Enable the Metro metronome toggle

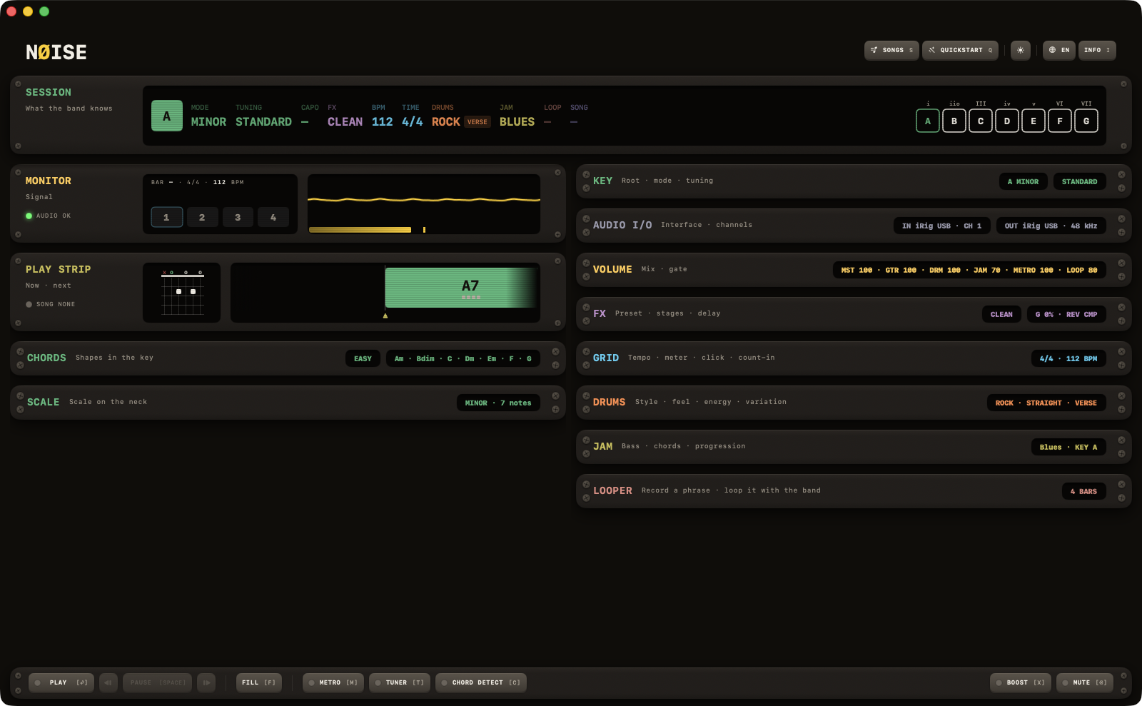(x=333, y=682)
